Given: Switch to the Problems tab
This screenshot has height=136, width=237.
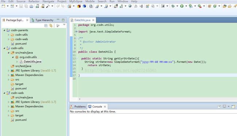Looking at the screenshot, I should pyautogui.click(x=78, y=107).
